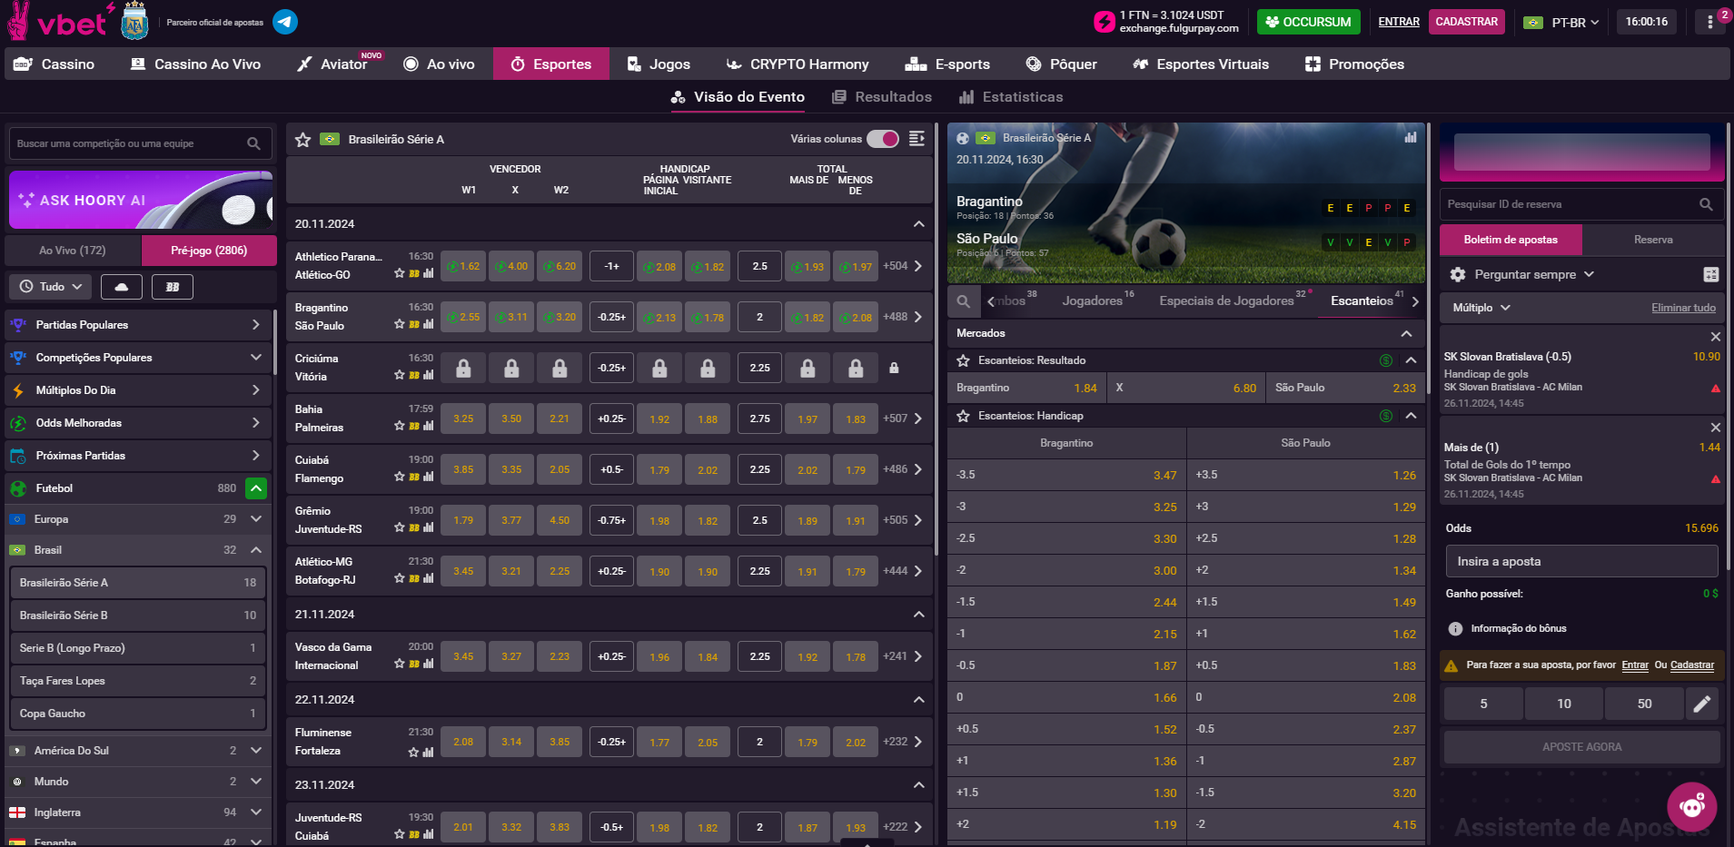Click APOSTE AGORA button
Screen dimensions: 1734x847
click(x=1581, y=747)
